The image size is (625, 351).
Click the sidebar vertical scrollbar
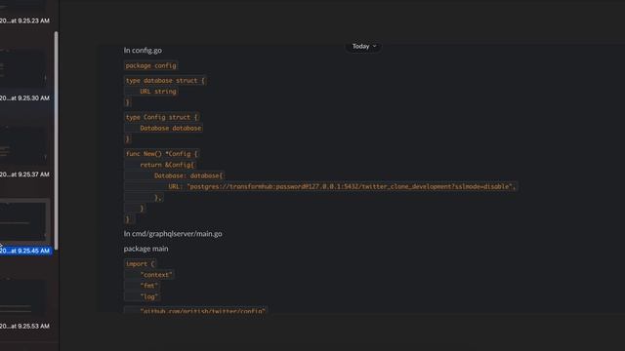57,140
